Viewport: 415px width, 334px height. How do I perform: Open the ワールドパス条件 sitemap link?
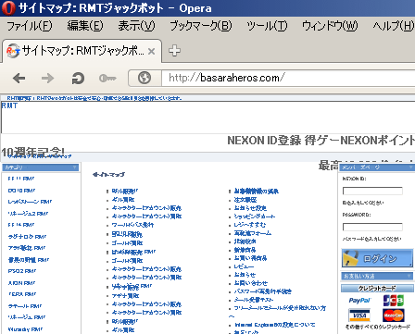click(132, 225)
